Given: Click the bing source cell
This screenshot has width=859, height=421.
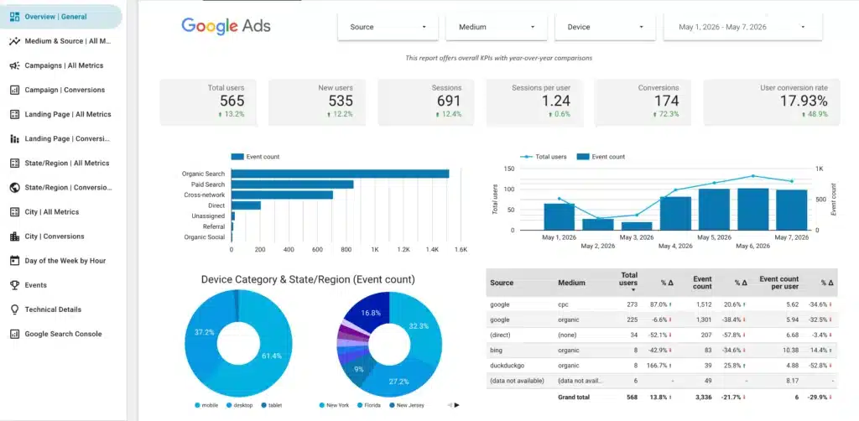Looking at the screenshot, I should pos(496,351).
